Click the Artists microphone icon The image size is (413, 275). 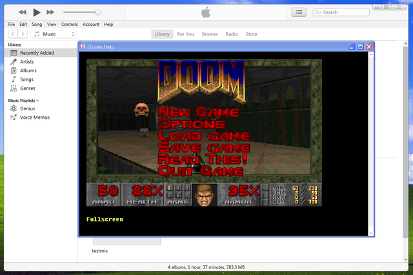pyautogui.click(x=14, y=61)
